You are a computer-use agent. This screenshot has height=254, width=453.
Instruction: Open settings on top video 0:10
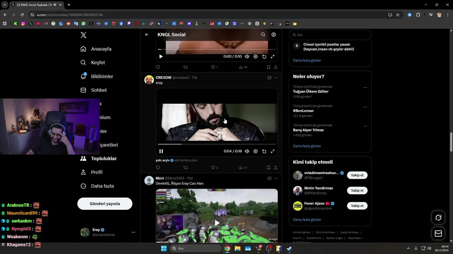click(x=256, y=56)
